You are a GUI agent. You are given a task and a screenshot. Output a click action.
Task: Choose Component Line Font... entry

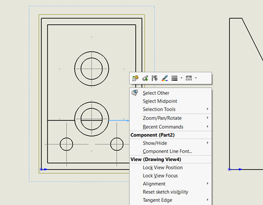(x=167, y=151)
